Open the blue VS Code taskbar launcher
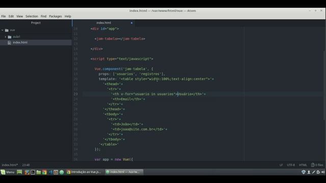 [x=50, y=172]
